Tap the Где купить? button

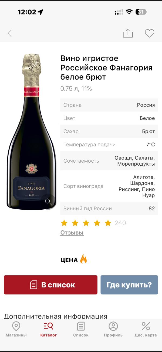pos(129,285)
